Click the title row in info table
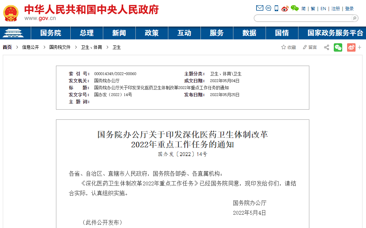Image resolution: width=366 pixels, height=228 pixels. click(149, 88)
